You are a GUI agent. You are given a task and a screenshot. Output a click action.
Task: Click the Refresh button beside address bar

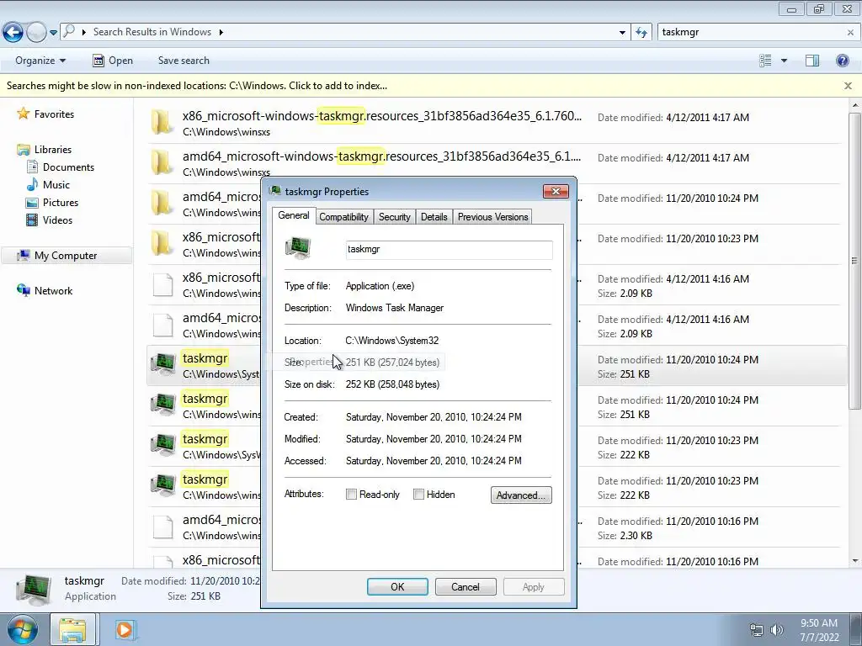[641, 33]
